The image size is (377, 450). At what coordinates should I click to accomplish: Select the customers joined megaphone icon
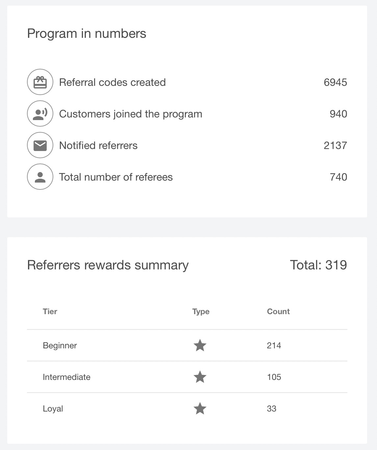click(40, 113)
